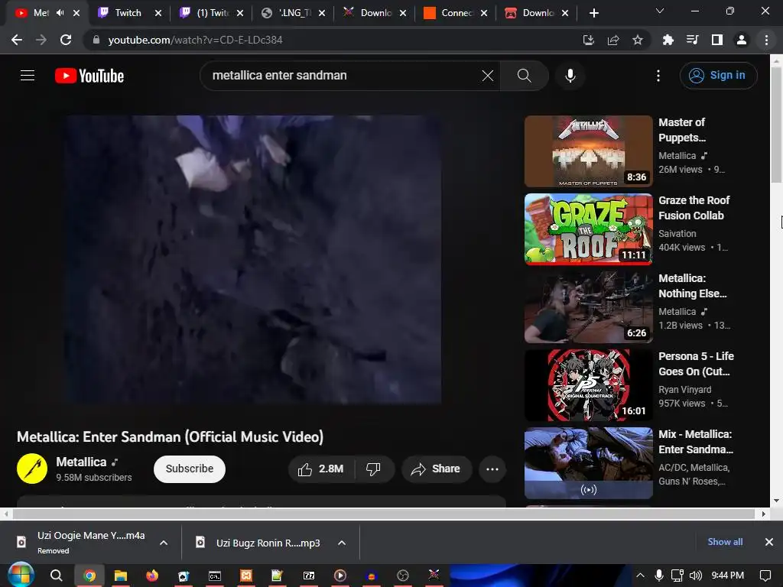Open Windows Start menu
The image size is (783, 587).
pos(21,575)
